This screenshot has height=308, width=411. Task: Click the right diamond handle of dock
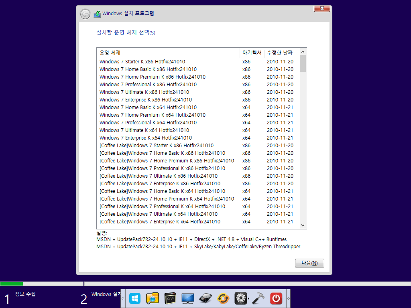point(288,298)
